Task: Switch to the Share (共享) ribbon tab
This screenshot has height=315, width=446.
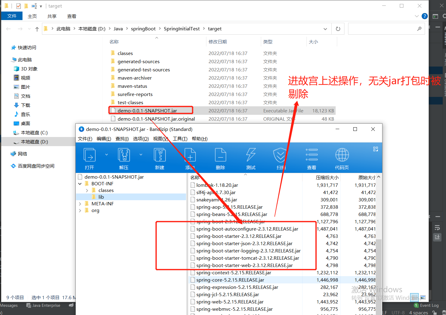Action: click(x=52, y=16)
